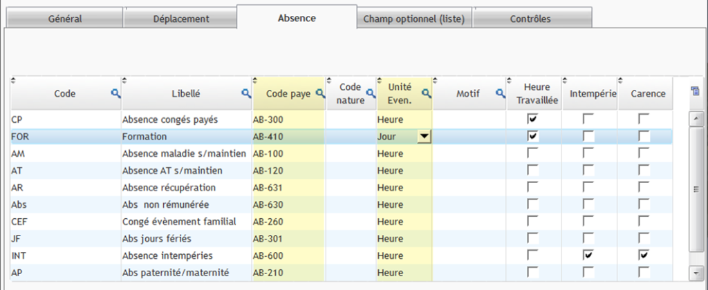Click the AB-600 code paye cell
The image size is (708, 290).
click(x=288, y=255)
